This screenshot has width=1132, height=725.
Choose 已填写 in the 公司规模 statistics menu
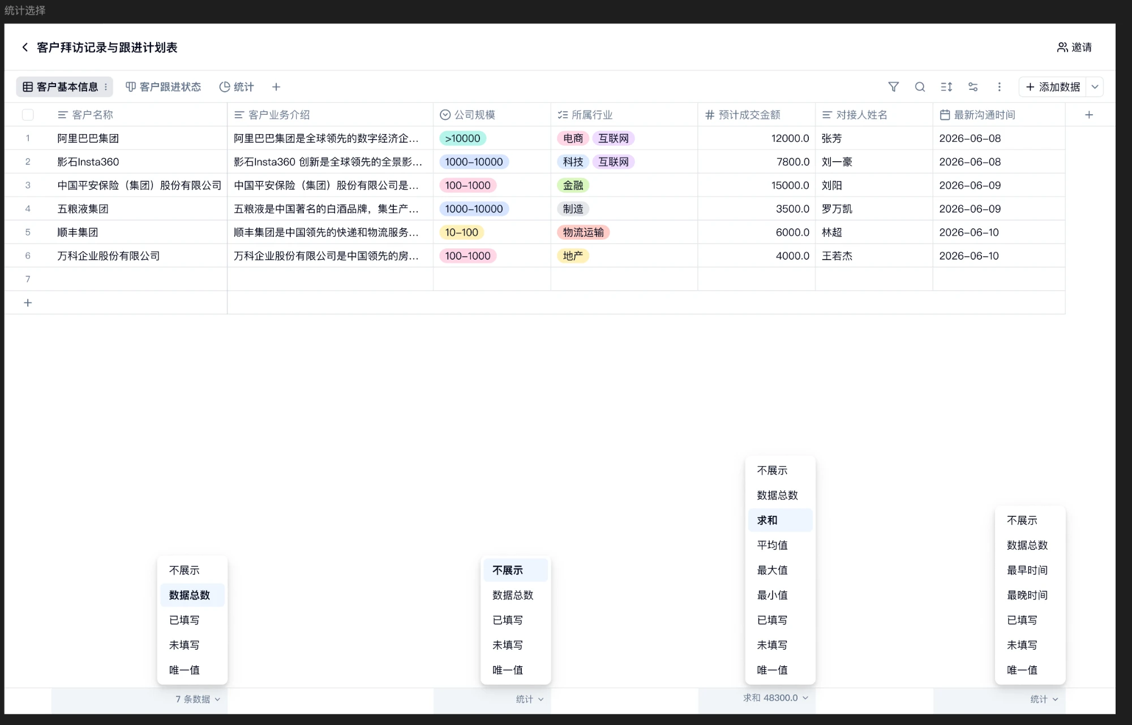515,620
